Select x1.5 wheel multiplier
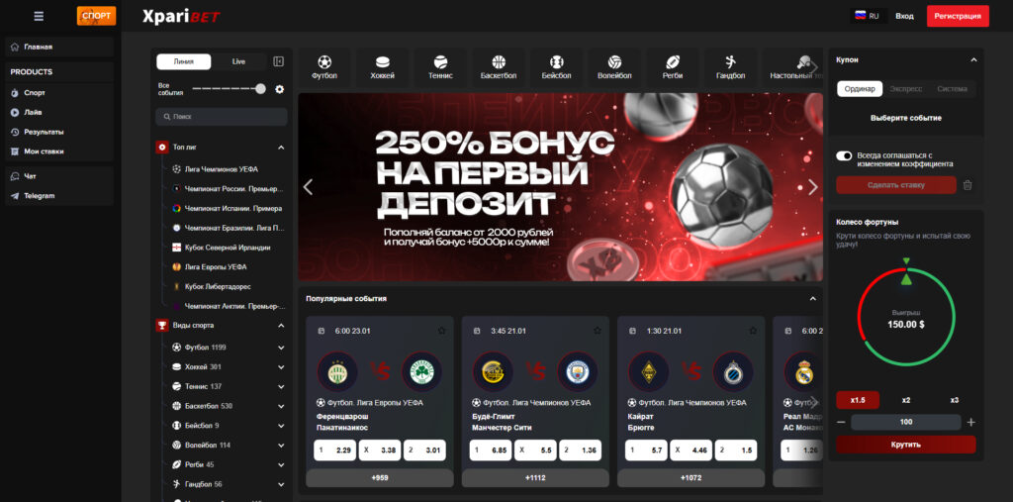Screen dimensions: 1013x502 tap(858, 400)
